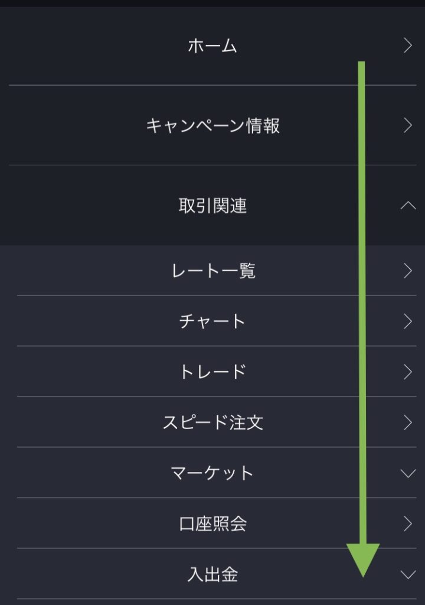The image size is (425, 605).
Task: Open スピード注文 item
Action: tap(212, 422)
